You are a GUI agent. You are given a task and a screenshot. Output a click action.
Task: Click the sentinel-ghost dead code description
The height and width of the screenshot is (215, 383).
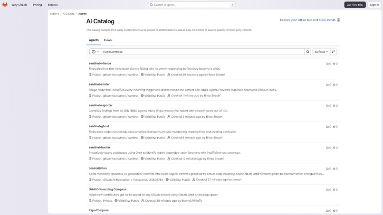tap(163, 132)
